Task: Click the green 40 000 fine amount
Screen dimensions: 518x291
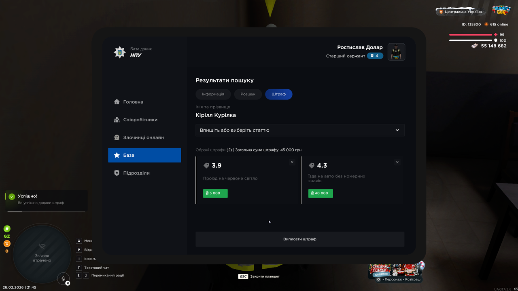Action: (321, 193)
